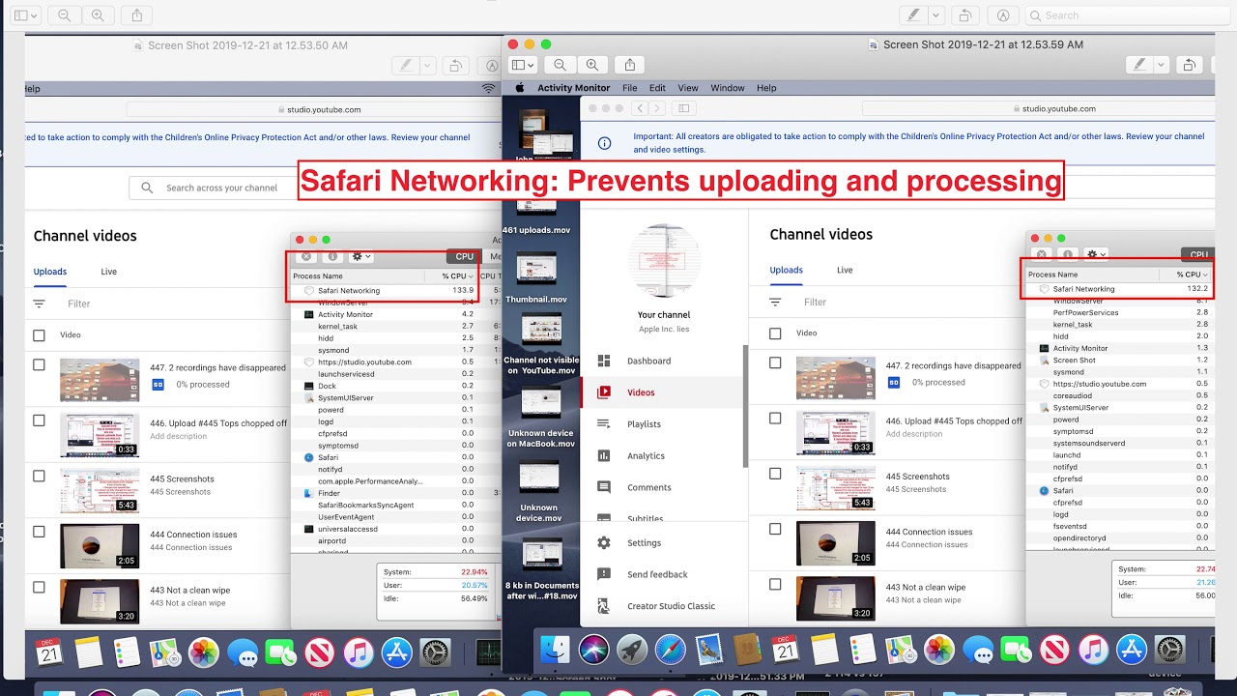Zoom in on the rearmost Preview toolbar

(x=97, y=15)
